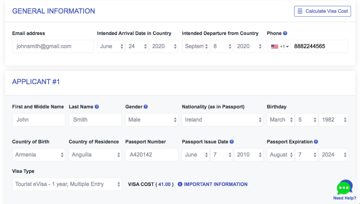Image resolution: width=360 pixels, height=204 pixels.
Task: Expand Country of Residence dropdown showing Anguilla
Action: point(95,155)
